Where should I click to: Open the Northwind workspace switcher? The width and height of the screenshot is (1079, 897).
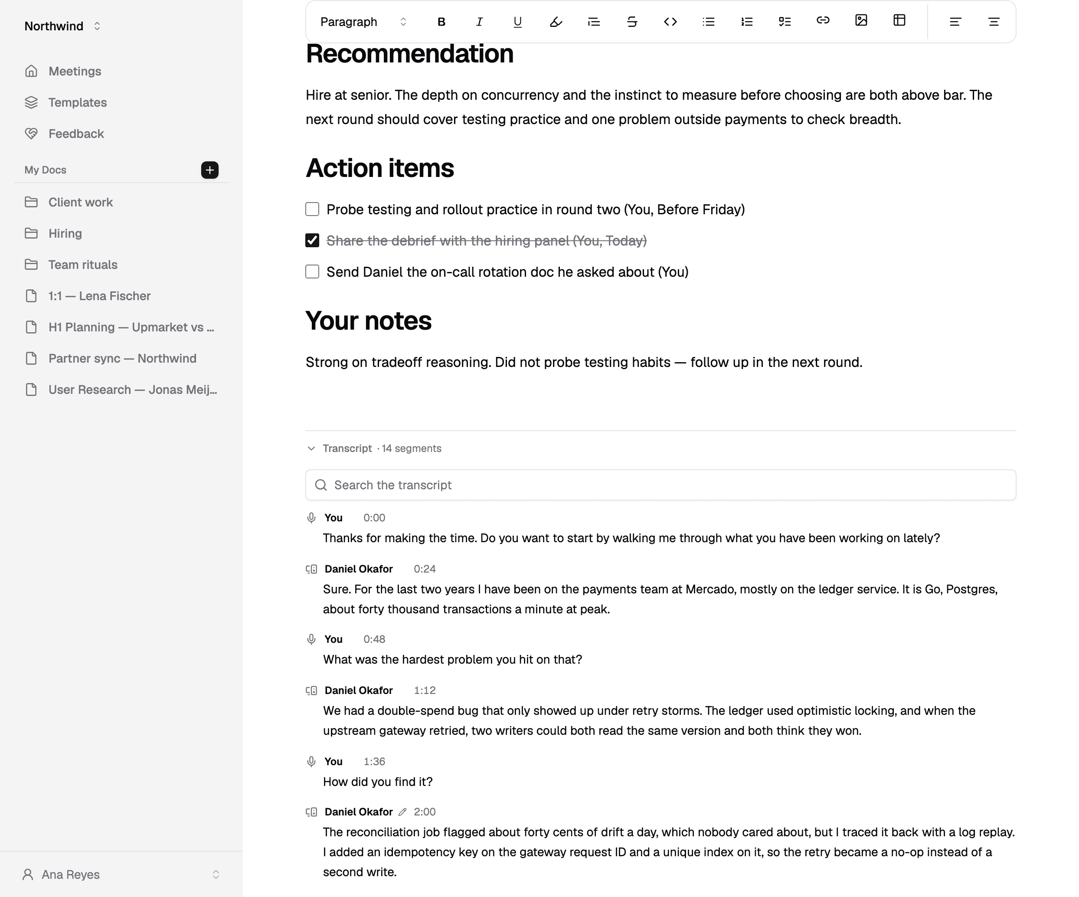63,26
